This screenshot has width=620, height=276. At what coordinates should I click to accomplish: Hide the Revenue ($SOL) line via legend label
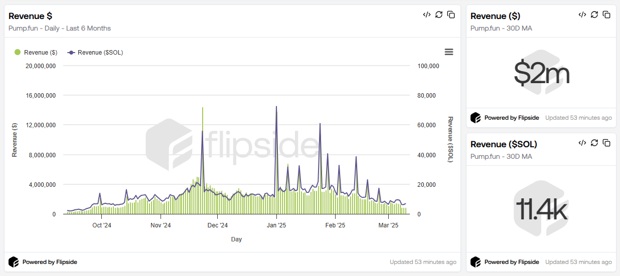(100, 53)
